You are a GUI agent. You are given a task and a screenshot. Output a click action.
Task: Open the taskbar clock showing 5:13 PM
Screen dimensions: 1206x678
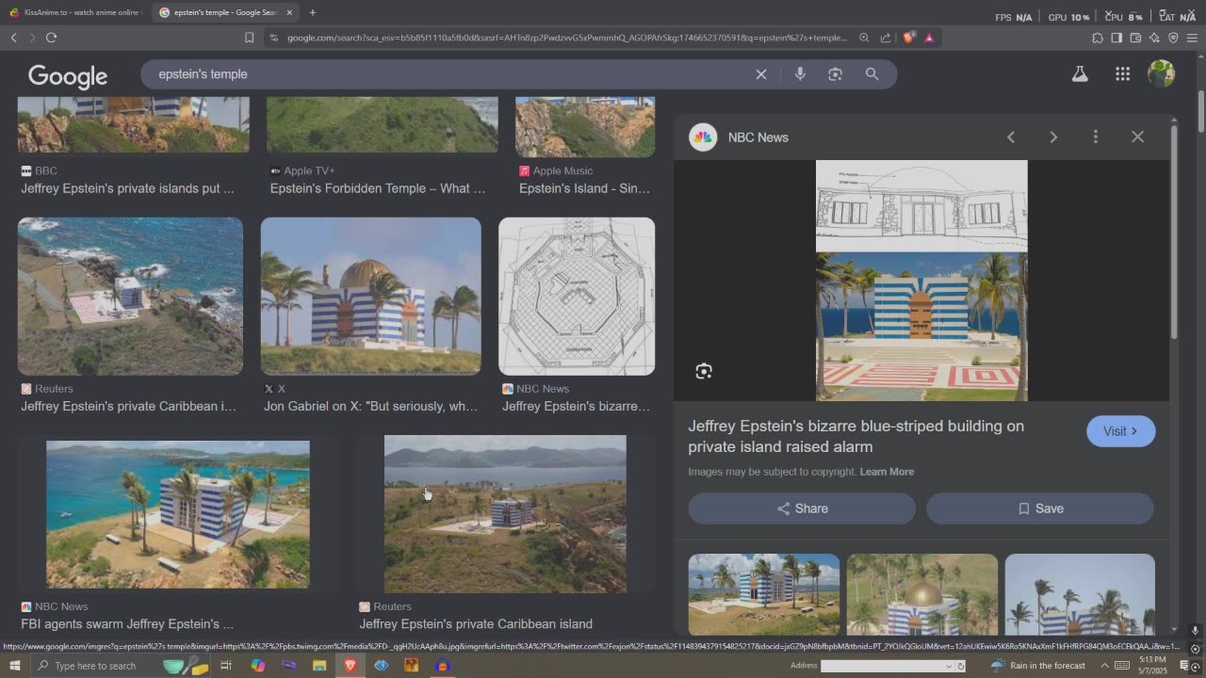(1151, 666)
